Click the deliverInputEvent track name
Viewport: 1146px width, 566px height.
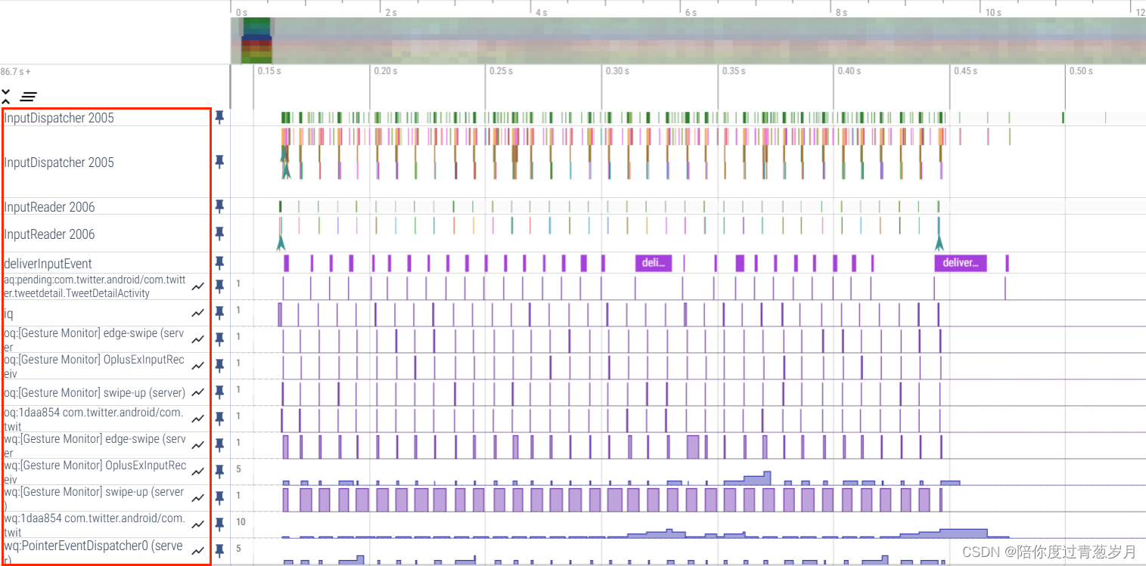48,264
